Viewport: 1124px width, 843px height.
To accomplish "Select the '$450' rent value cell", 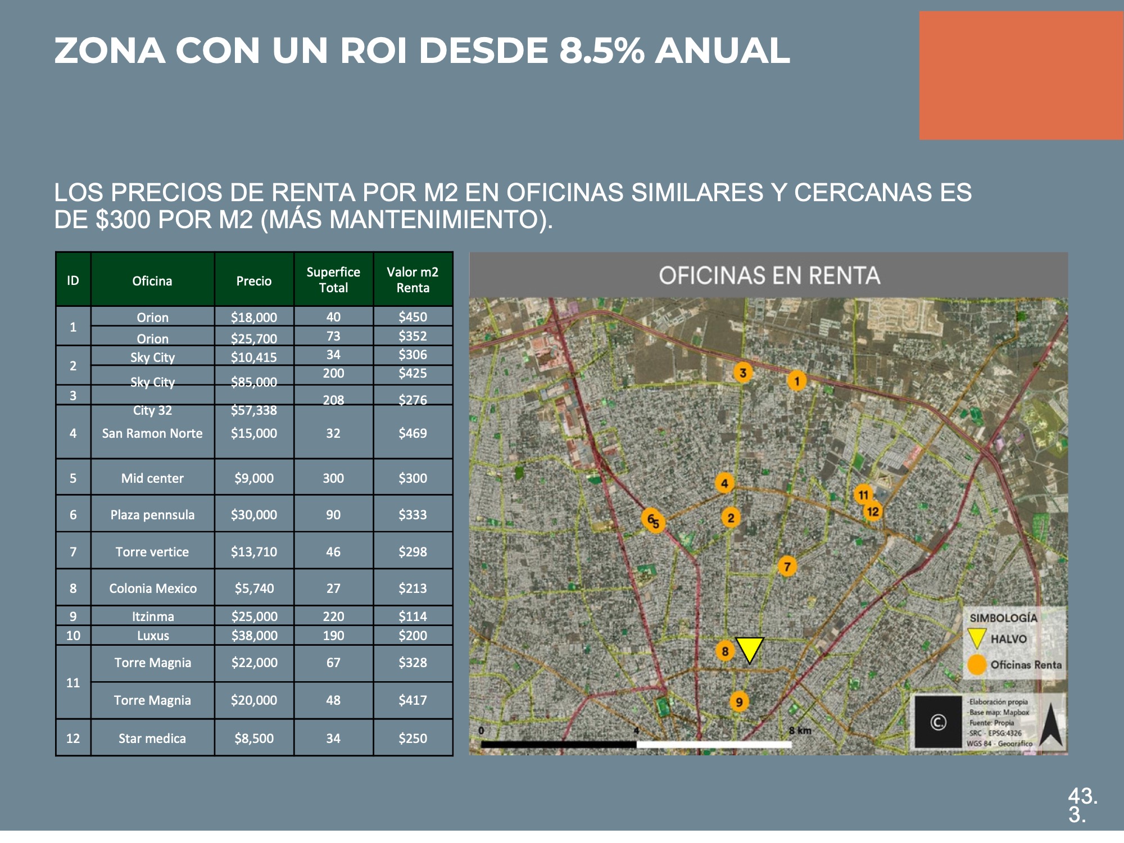I will click(413, 316).
